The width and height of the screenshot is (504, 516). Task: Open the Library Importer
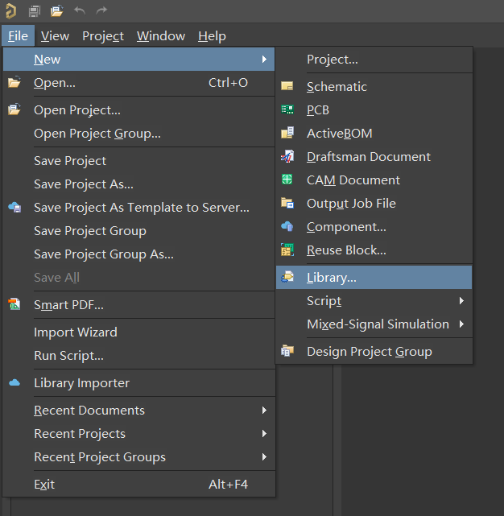point(81,383)
